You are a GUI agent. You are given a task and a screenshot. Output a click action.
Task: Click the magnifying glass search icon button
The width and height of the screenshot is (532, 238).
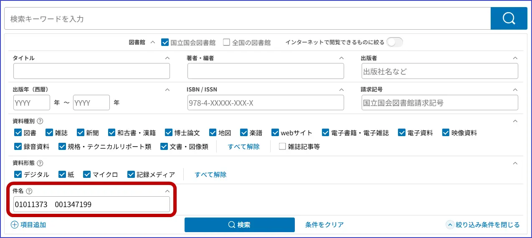509,18
